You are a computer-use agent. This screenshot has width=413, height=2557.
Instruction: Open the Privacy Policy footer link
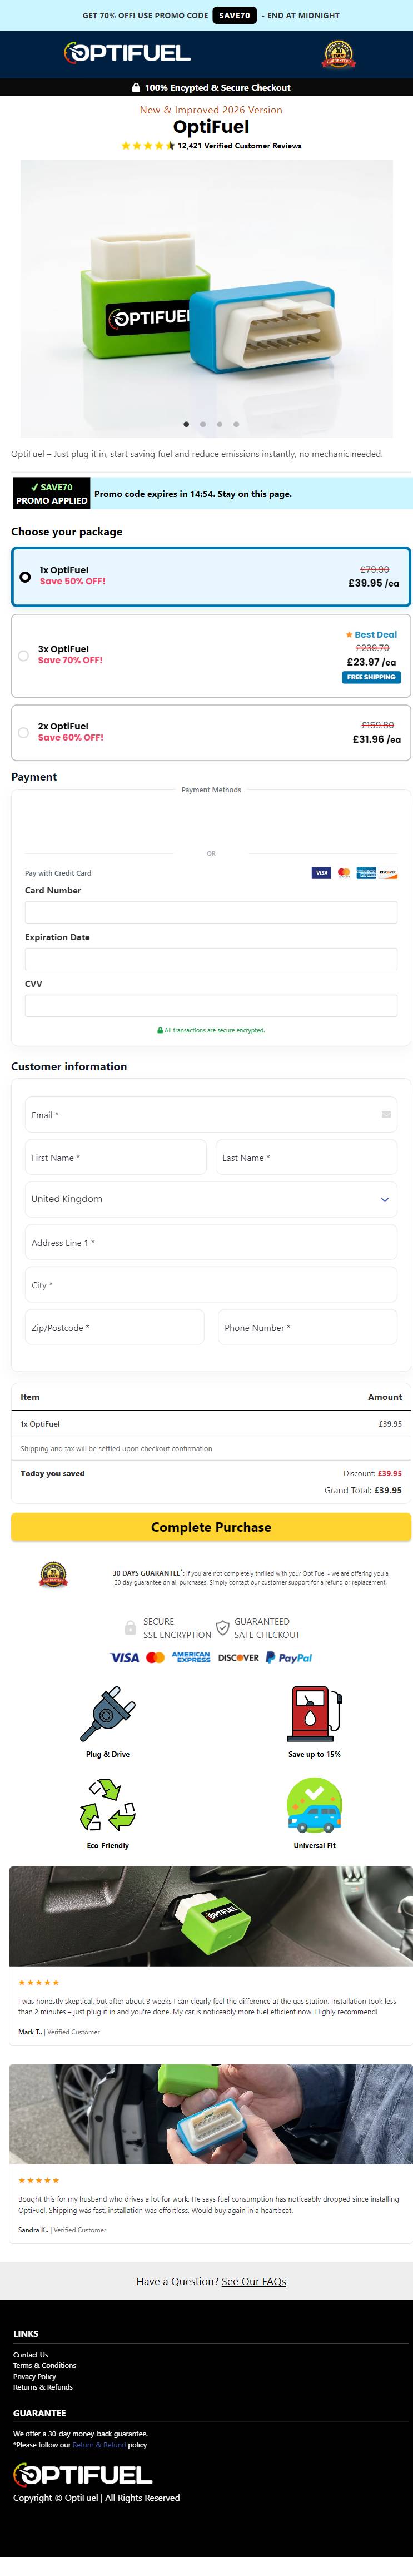coord(35,2376)
